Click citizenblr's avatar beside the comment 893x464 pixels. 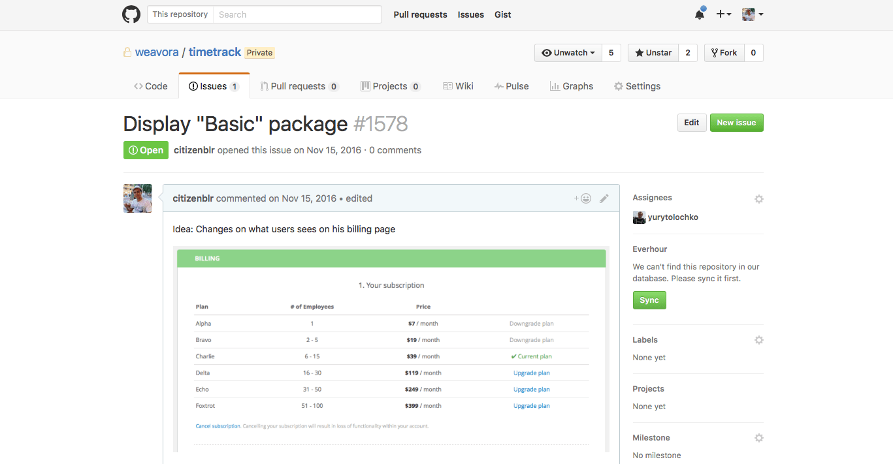[x=138, y=198]
